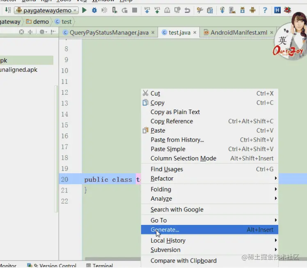Click demo breadcrumb folder
The width and height of the screenshot is (307, 268).
tap(37, 21)
